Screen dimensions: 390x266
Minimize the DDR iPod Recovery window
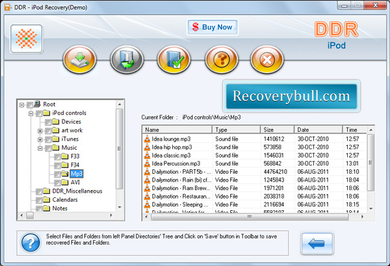pos(344,5)
